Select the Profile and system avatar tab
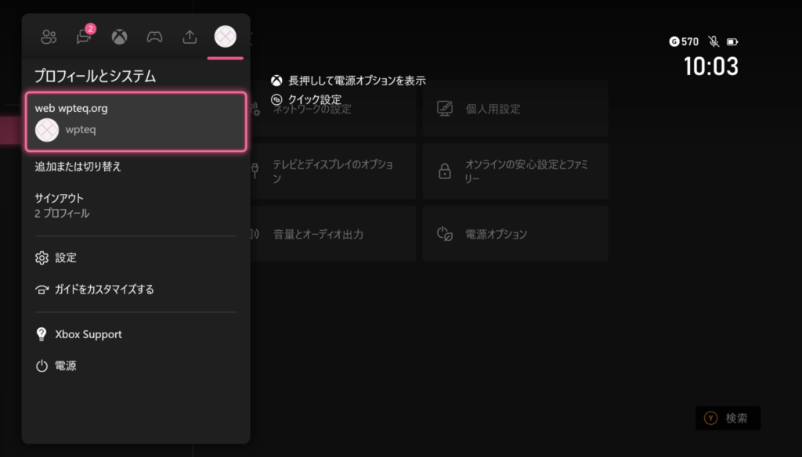Image resolution: width=802 pixels, height=457 pixels. coord(225,37)
